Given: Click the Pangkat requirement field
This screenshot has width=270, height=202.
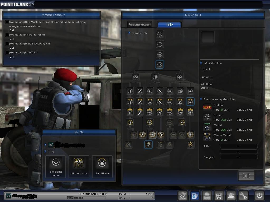Looking at the screenshot, I should 239,157.
